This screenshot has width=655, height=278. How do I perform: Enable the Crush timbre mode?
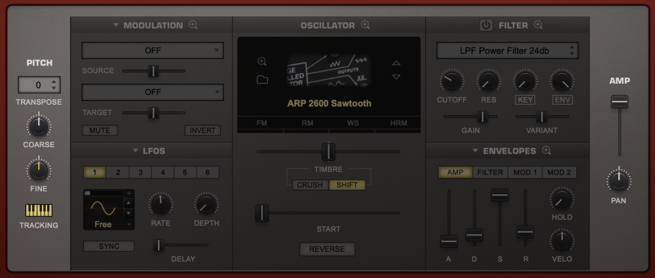point(310,185)
